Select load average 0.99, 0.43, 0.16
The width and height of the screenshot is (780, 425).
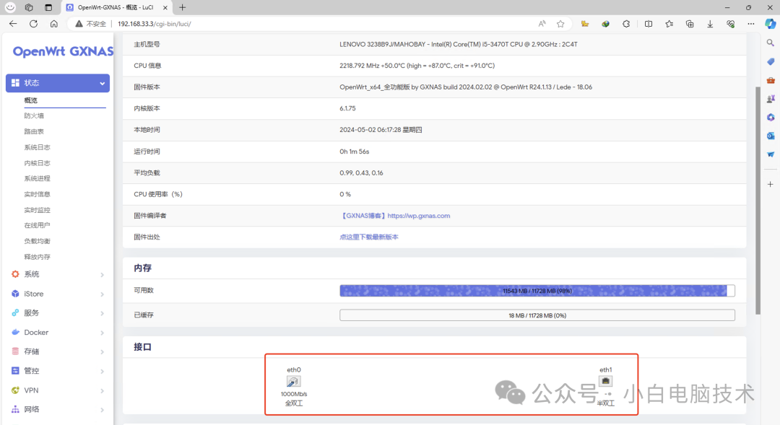361,173
